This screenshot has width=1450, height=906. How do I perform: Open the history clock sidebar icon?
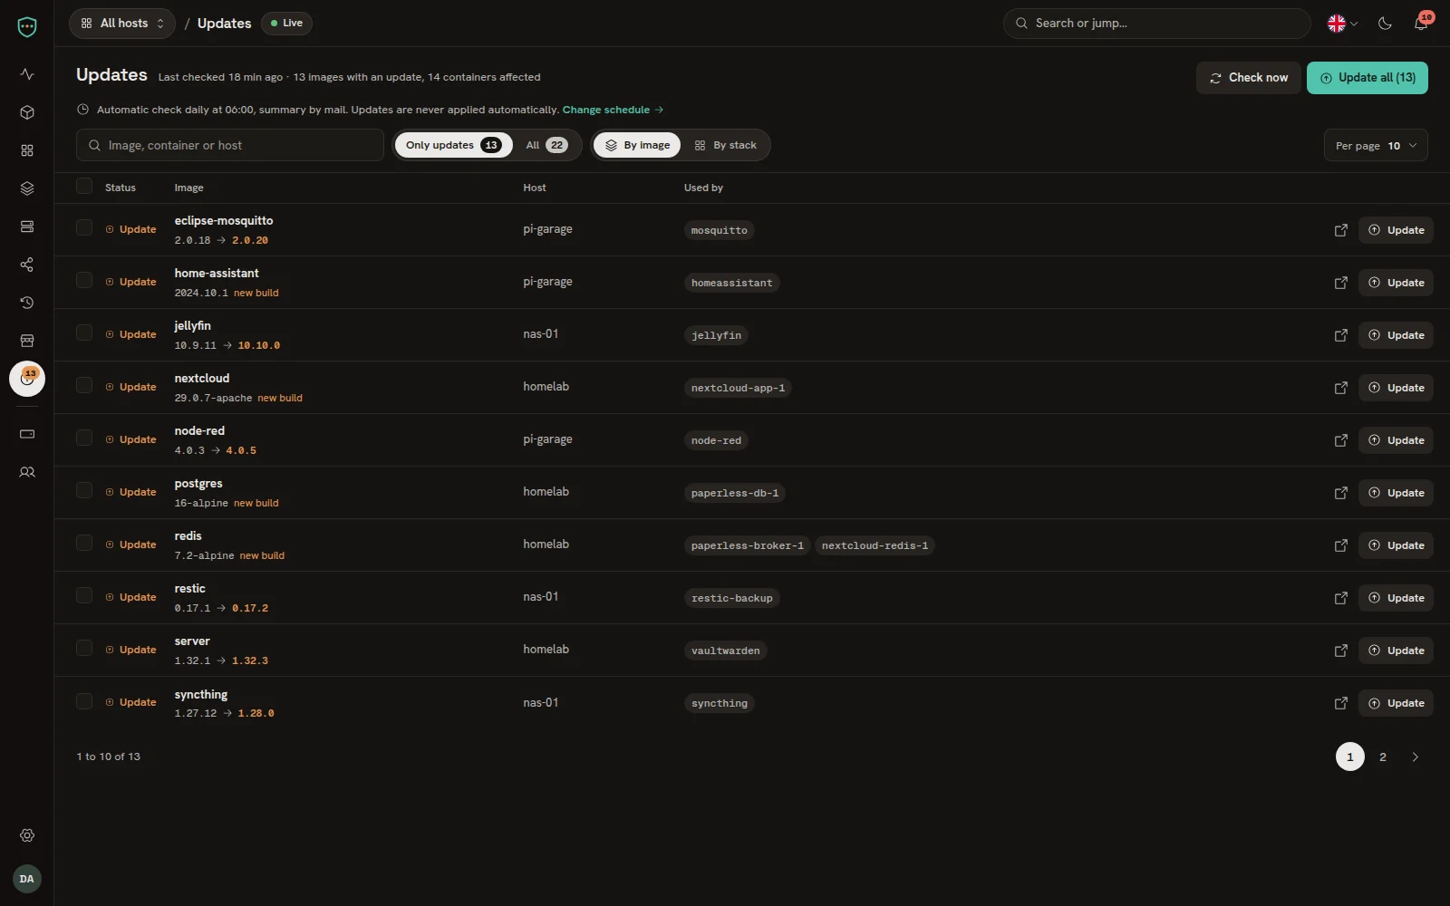point(27,303)
